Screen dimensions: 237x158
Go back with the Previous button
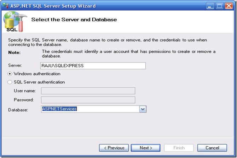point(114,148)
